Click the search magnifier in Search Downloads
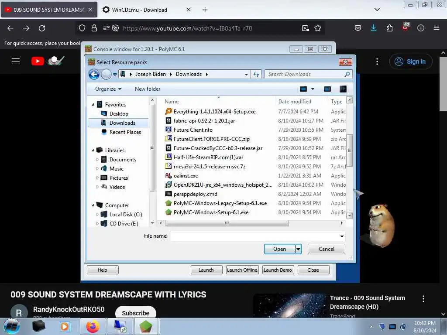The height and width of the screenshot is (335, 447). click(347, 74)
